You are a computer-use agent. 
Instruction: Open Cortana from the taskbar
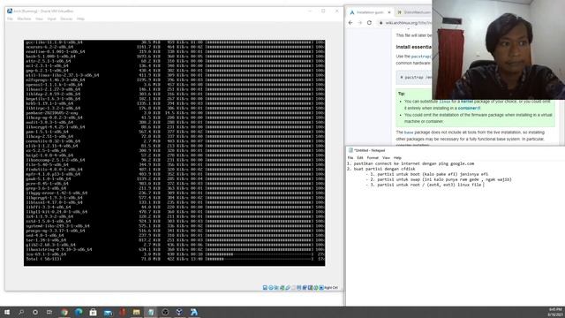click(x=35, y=312)
